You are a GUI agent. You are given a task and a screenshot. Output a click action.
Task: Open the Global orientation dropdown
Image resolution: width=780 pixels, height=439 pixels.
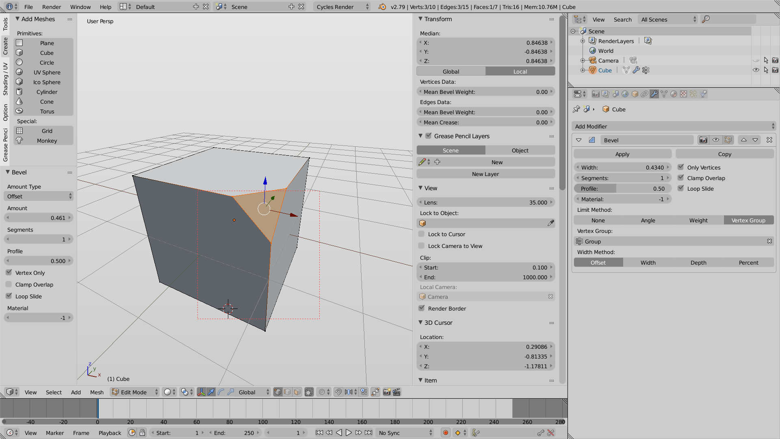point(253,392)
